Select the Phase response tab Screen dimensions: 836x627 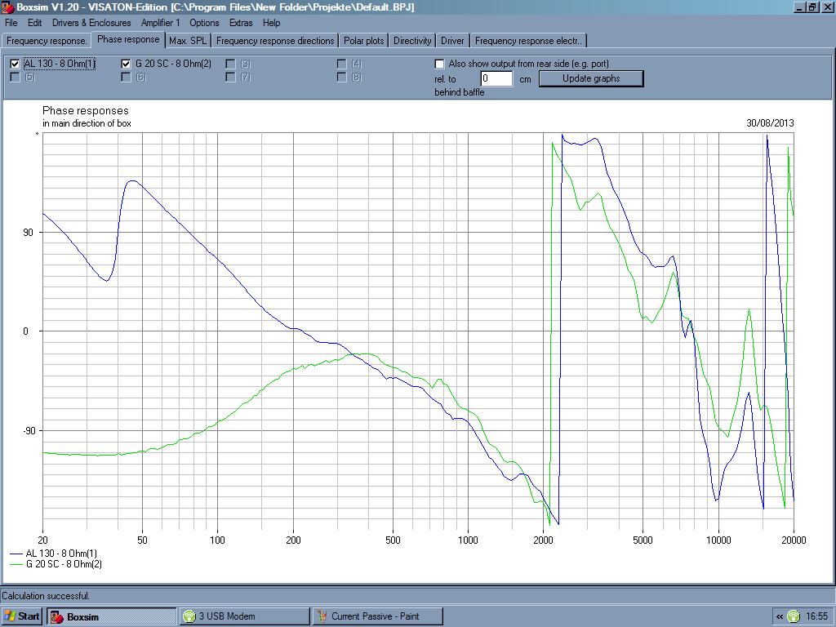click(128, 39)
